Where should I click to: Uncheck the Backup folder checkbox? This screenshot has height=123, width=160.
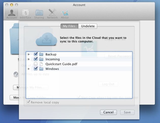tap(36, 54)
